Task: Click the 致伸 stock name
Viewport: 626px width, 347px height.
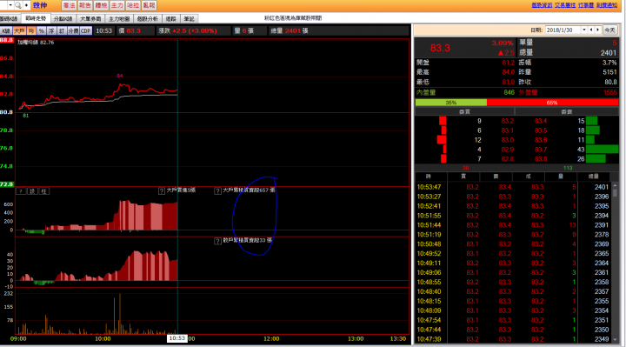Action: pos(40,5)
